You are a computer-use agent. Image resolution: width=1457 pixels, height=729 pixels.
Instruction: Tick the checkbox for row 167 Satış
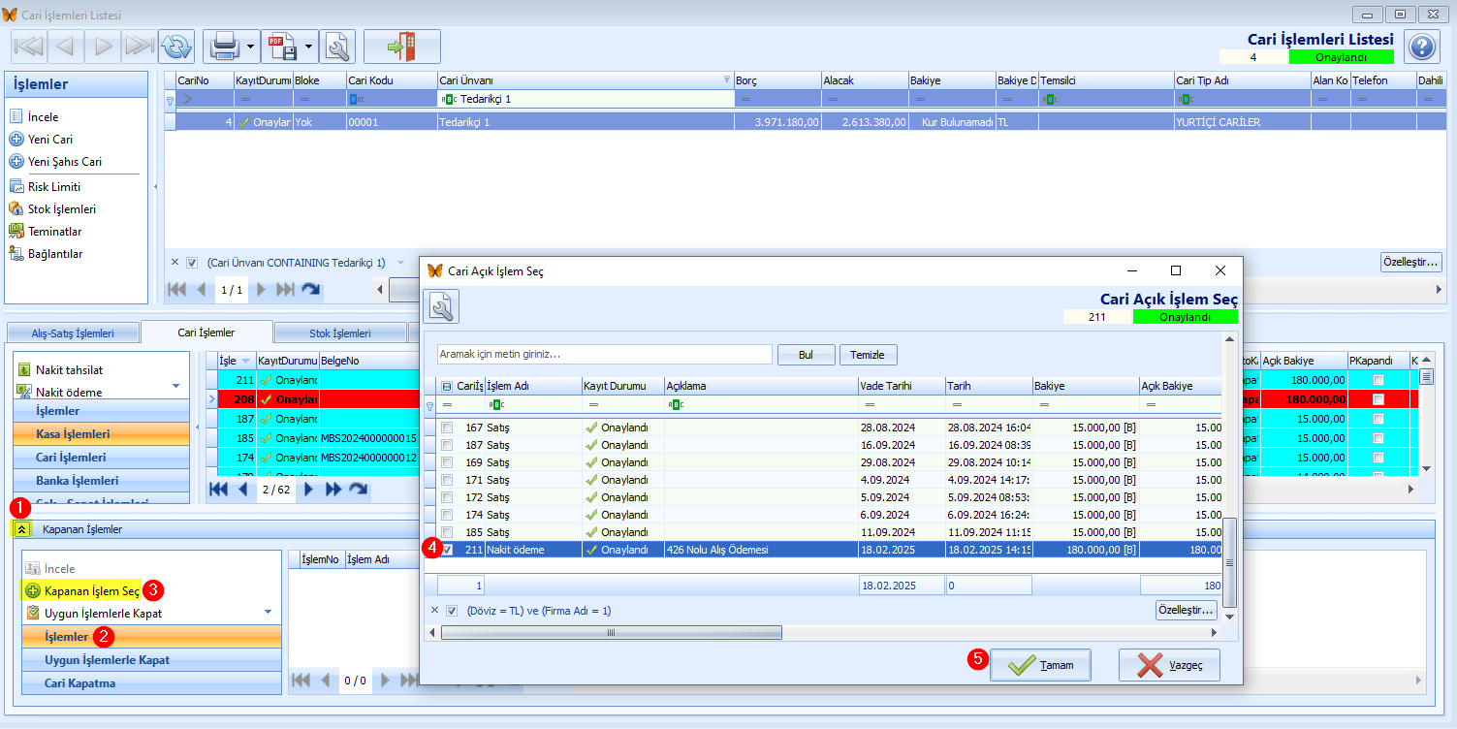pyautogui.click(x=447, y=428)
